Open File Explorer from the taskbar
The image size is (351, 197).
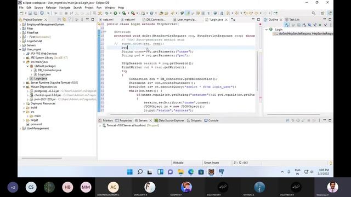tap(180, 172)
